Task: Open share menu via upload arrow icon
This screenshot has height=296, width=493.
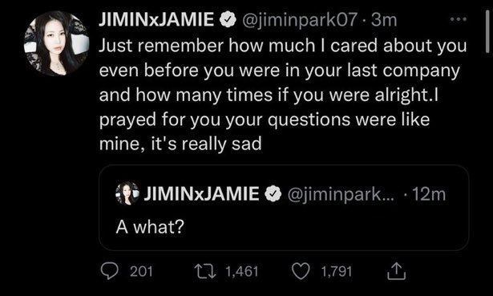Action: point(396,271)
